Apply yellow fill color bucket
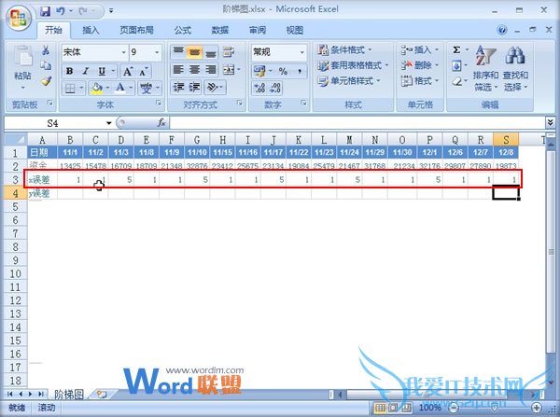 pos(97,89)
